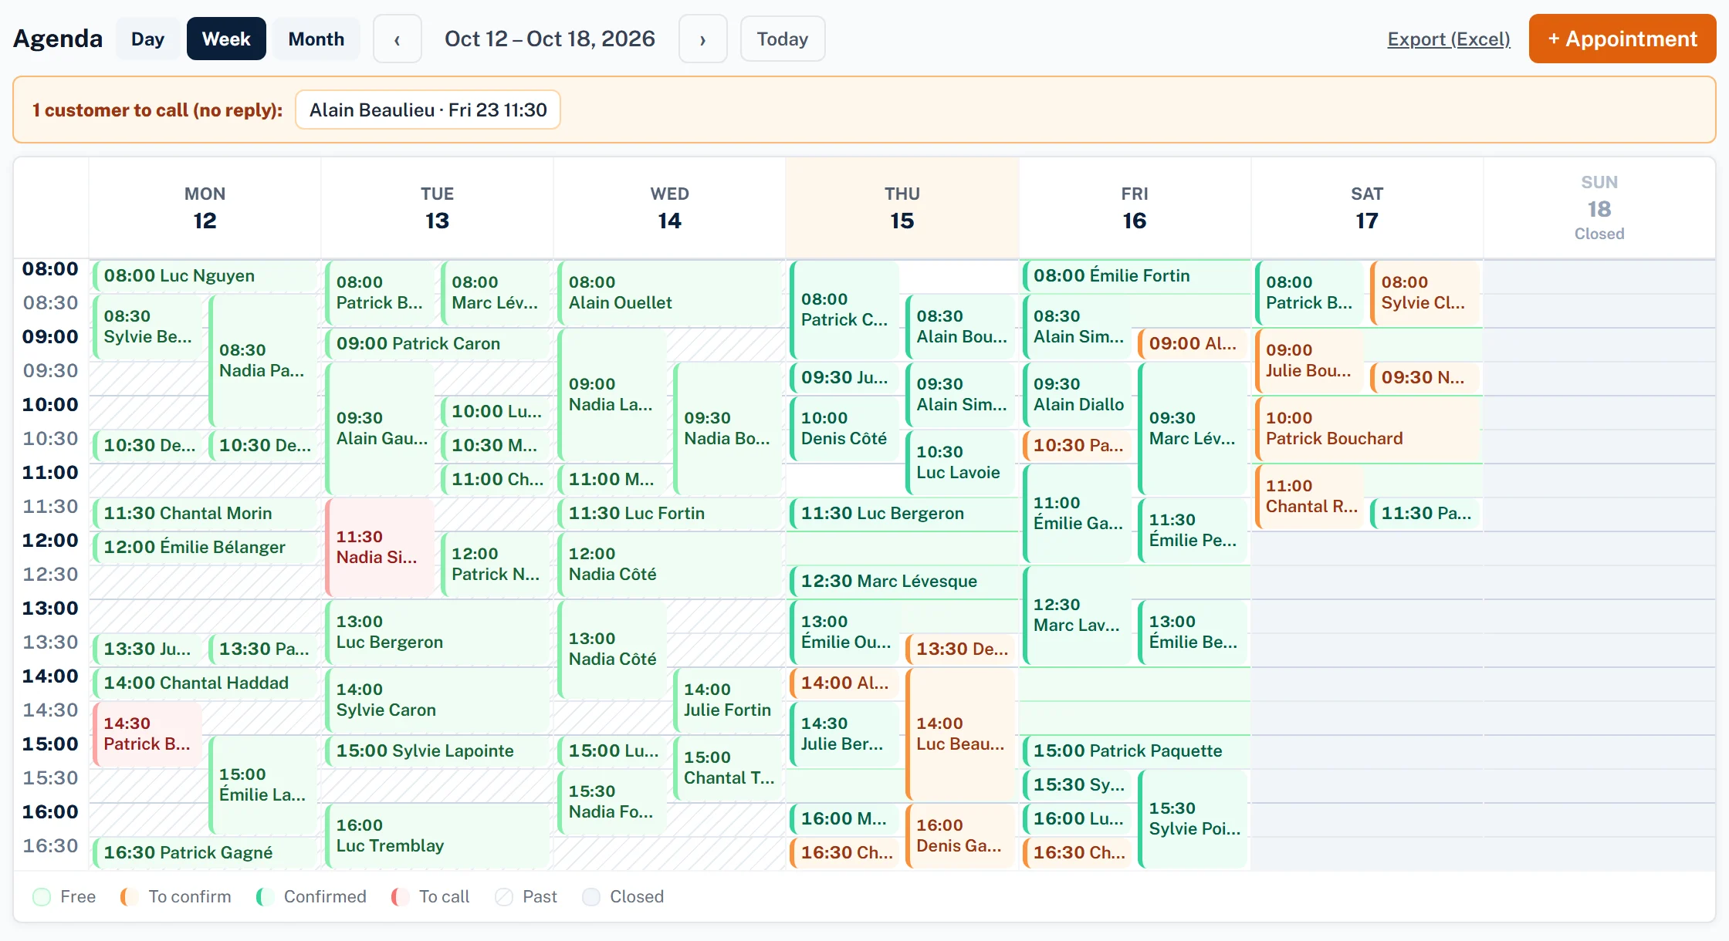This screenshot has height=941, width=1729.
Task: Click the Confirmed legend swatch
Action: [265, 897]
